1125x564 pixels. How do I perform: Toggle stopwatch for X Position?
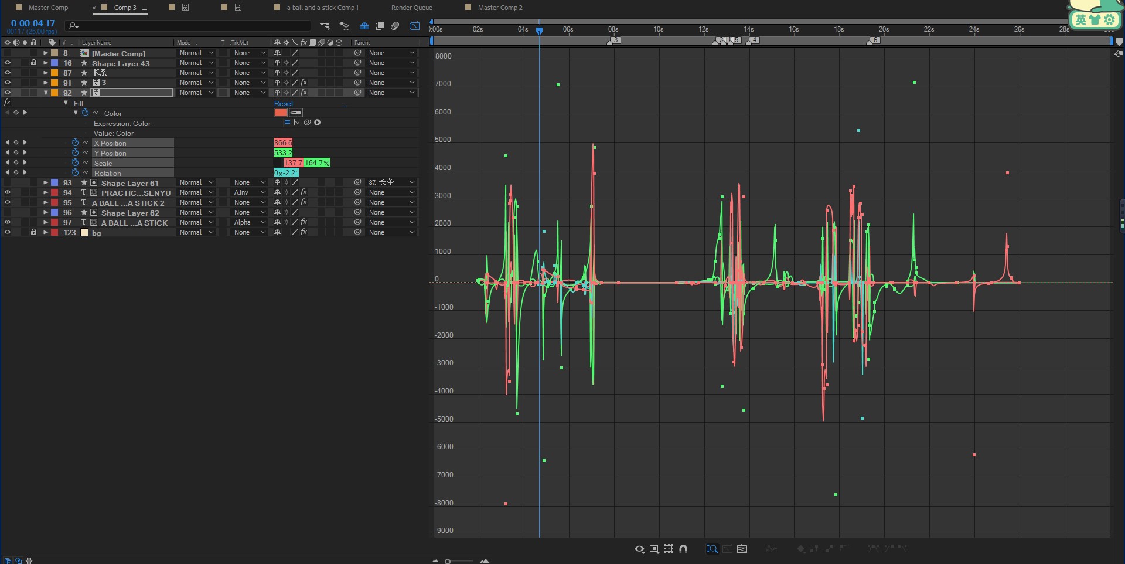[75, 142]
